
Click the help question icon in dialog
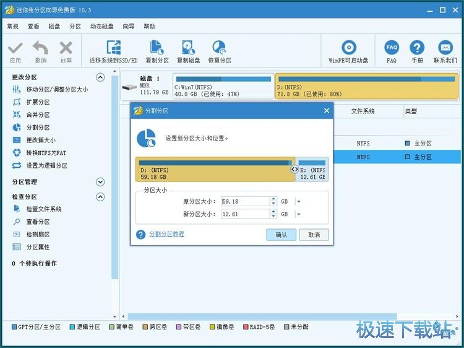pyautogui.click(x=140, y=235)
